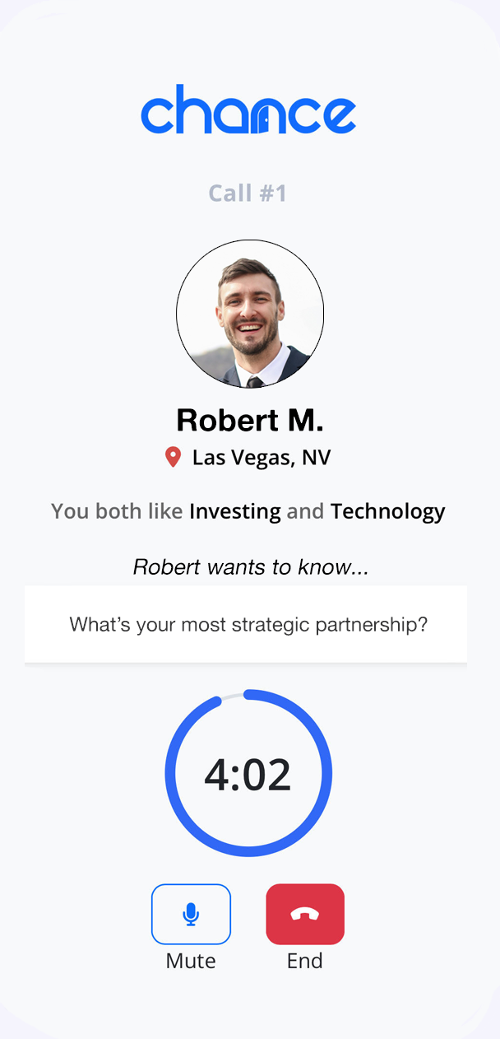This screenshot has height=1039, width=500.
Task: Tap the red location pin icon
Action: (x=173, y=458)
